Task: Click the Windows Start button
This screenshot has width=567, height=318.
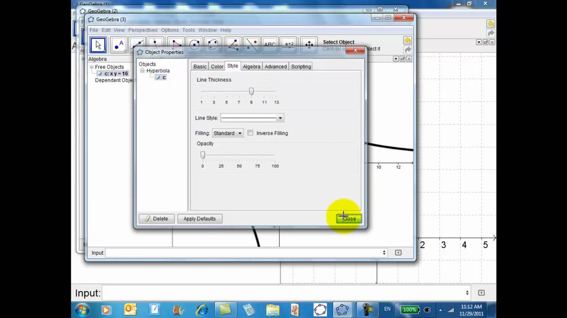Action: [x=82, y=310]
